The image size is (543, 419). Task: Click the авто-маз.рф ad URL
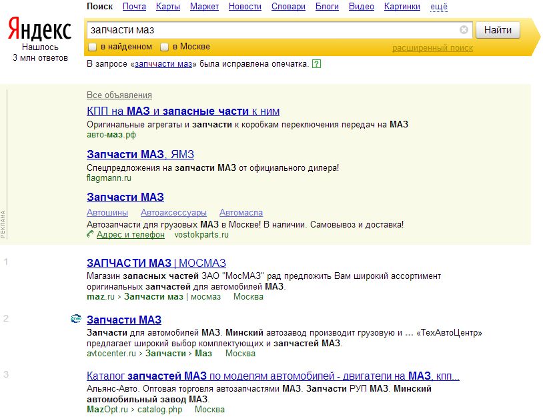(x=111, y=135)
